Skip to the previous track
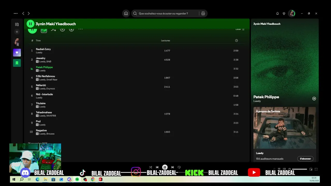Image resolution: width=331 pixels, height=186 pixels. (x=157, y=167)
